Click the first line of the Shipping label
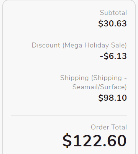Screen dimensions: 138x154 click(94, 78)
